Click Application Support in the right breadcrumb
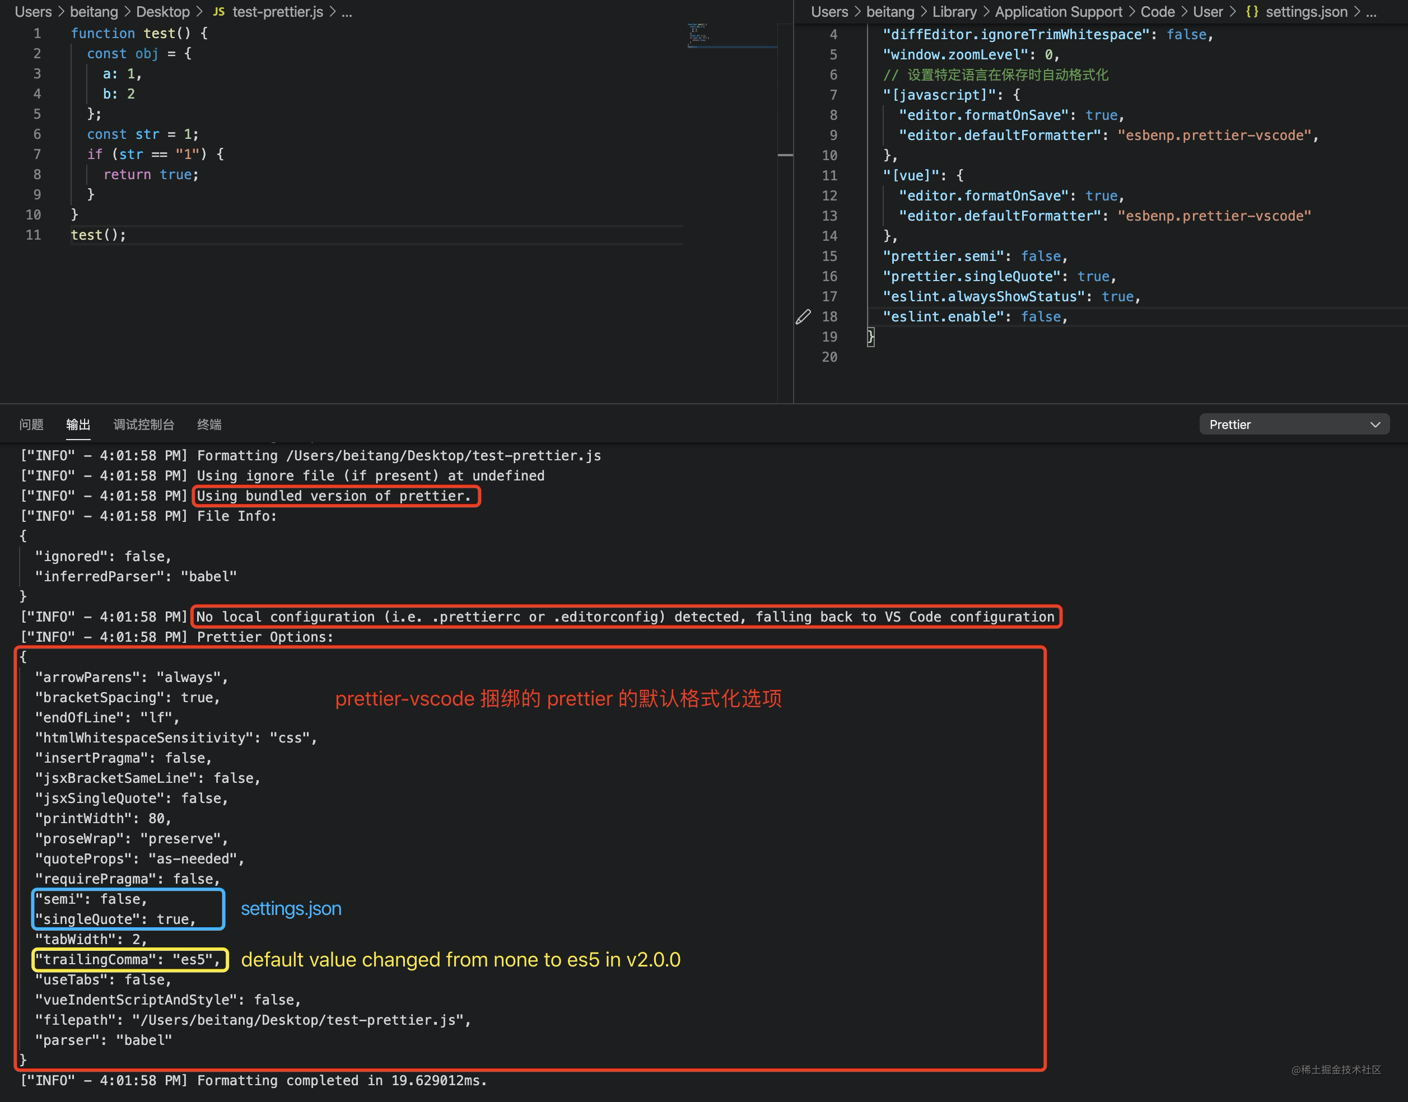This screenshot has height=1102, width=1408. tap(1059, 12)
